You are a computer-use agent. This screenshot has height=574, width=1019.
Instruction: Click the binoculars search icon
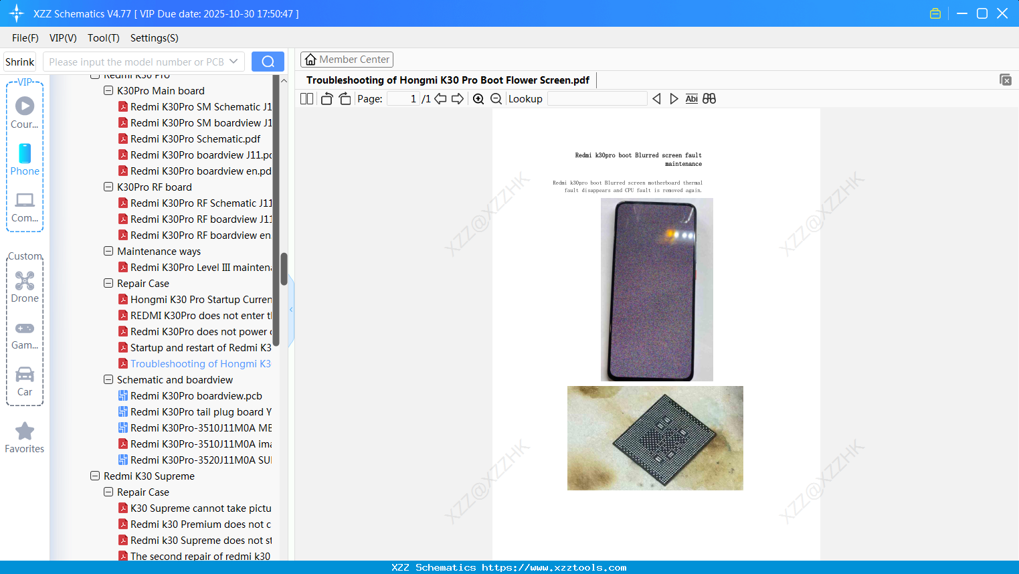[x=709, y=98]
